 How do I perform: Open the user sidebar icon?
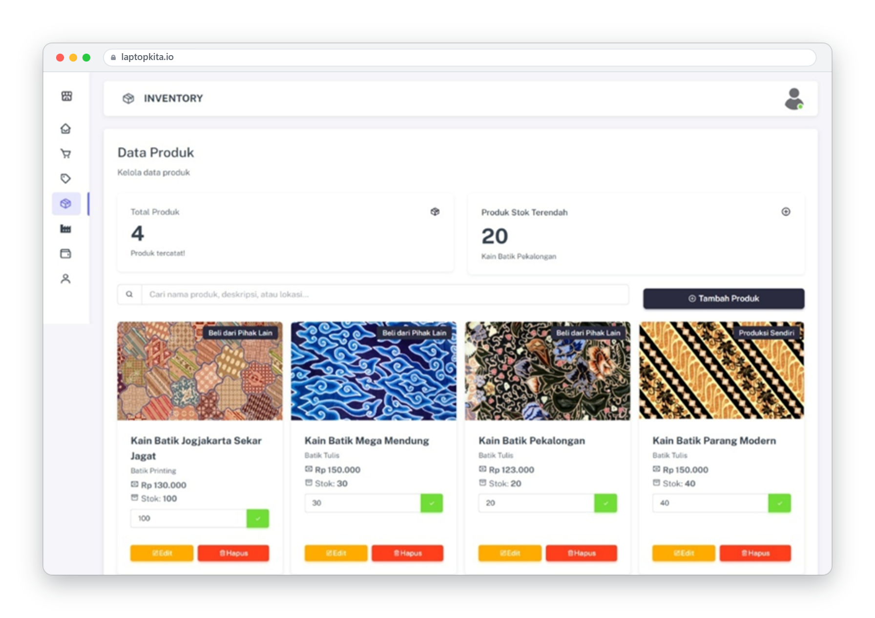[65, 279]
